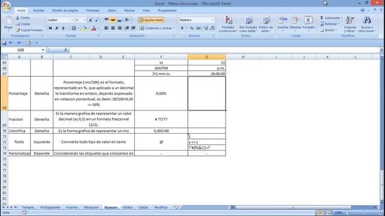Select cell containing 0,00E+00
This screenshot has height=216, width=385.
[161, 131]
